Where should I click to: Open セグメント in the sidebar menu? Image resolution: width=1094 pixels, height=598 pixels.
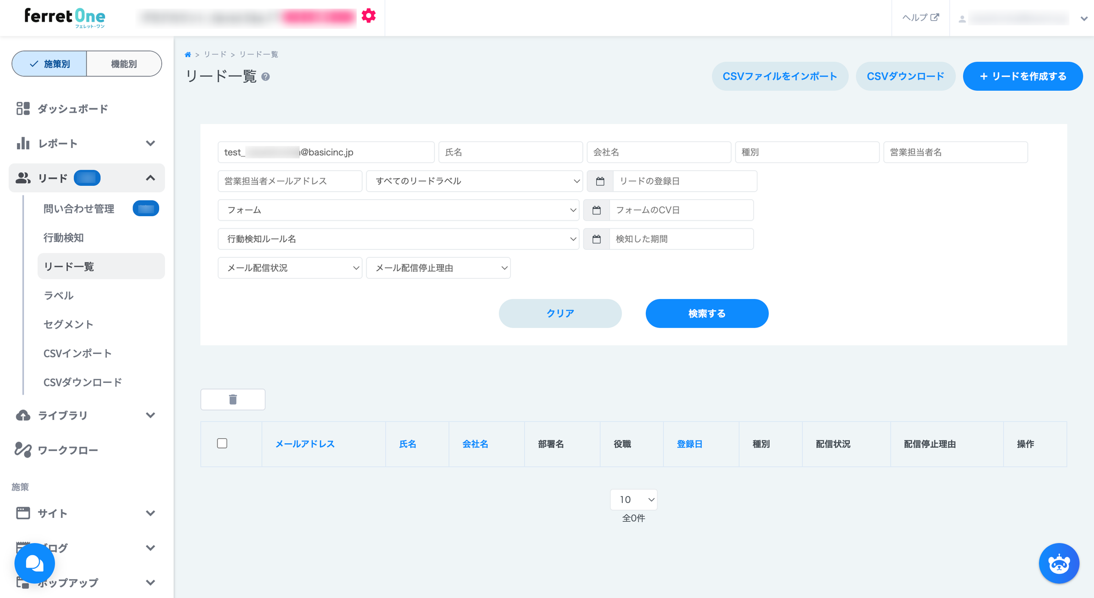tap(68, 325)
